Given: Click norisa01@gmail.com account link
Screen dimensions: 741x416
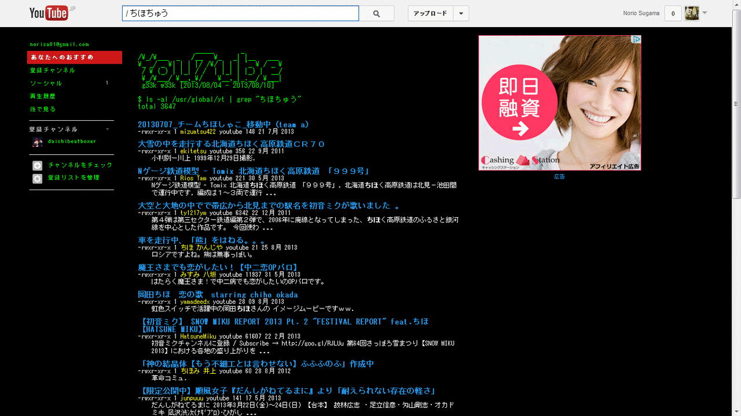Looking at the screenshot, I should click(x=60, y=44).
